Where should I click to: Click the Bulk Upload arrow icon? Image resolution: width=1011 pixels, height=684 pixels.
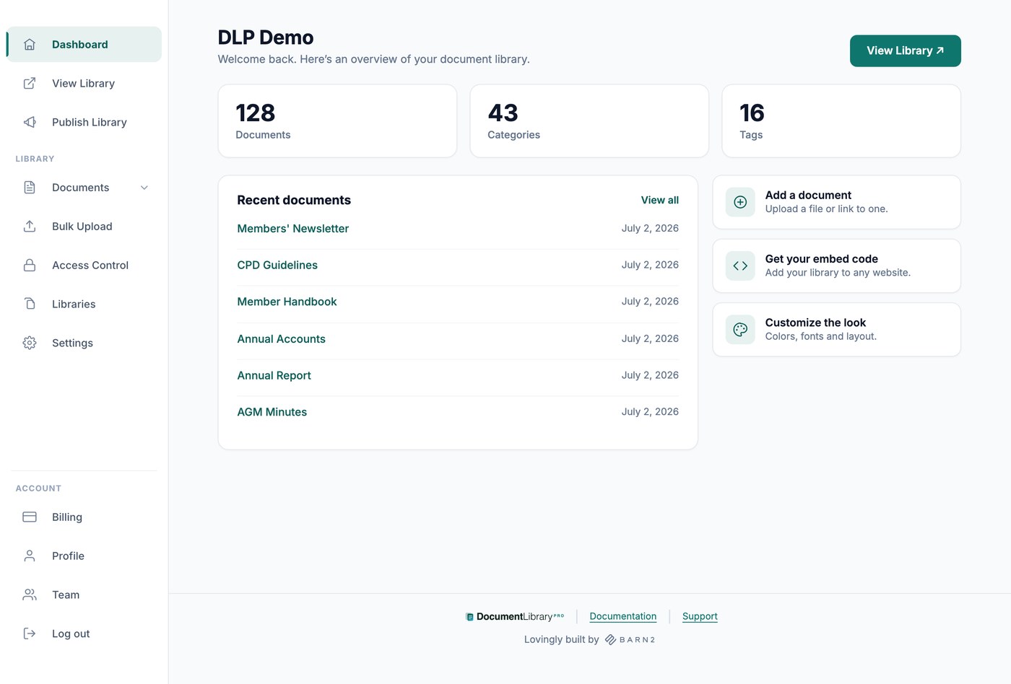(x=30, y=227)
